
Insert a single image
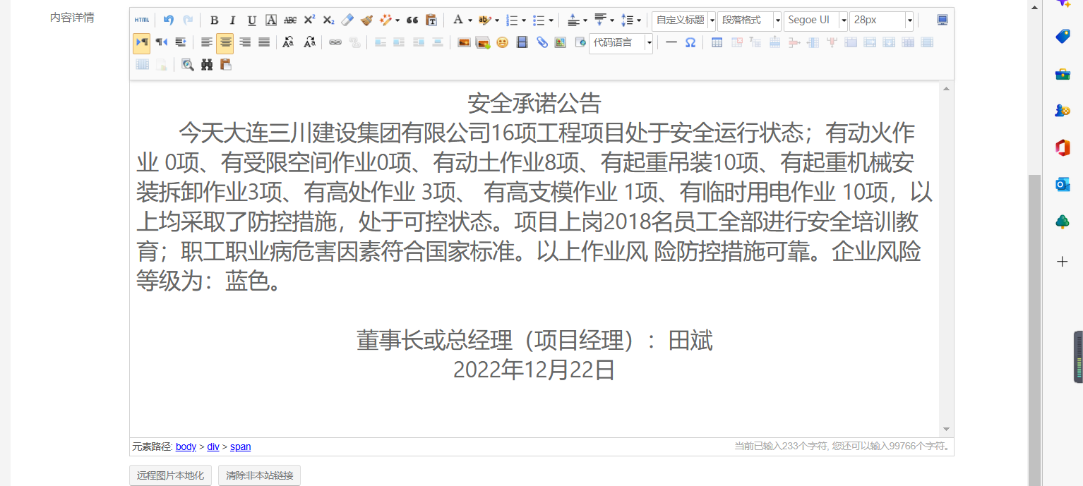coord(464,42)
